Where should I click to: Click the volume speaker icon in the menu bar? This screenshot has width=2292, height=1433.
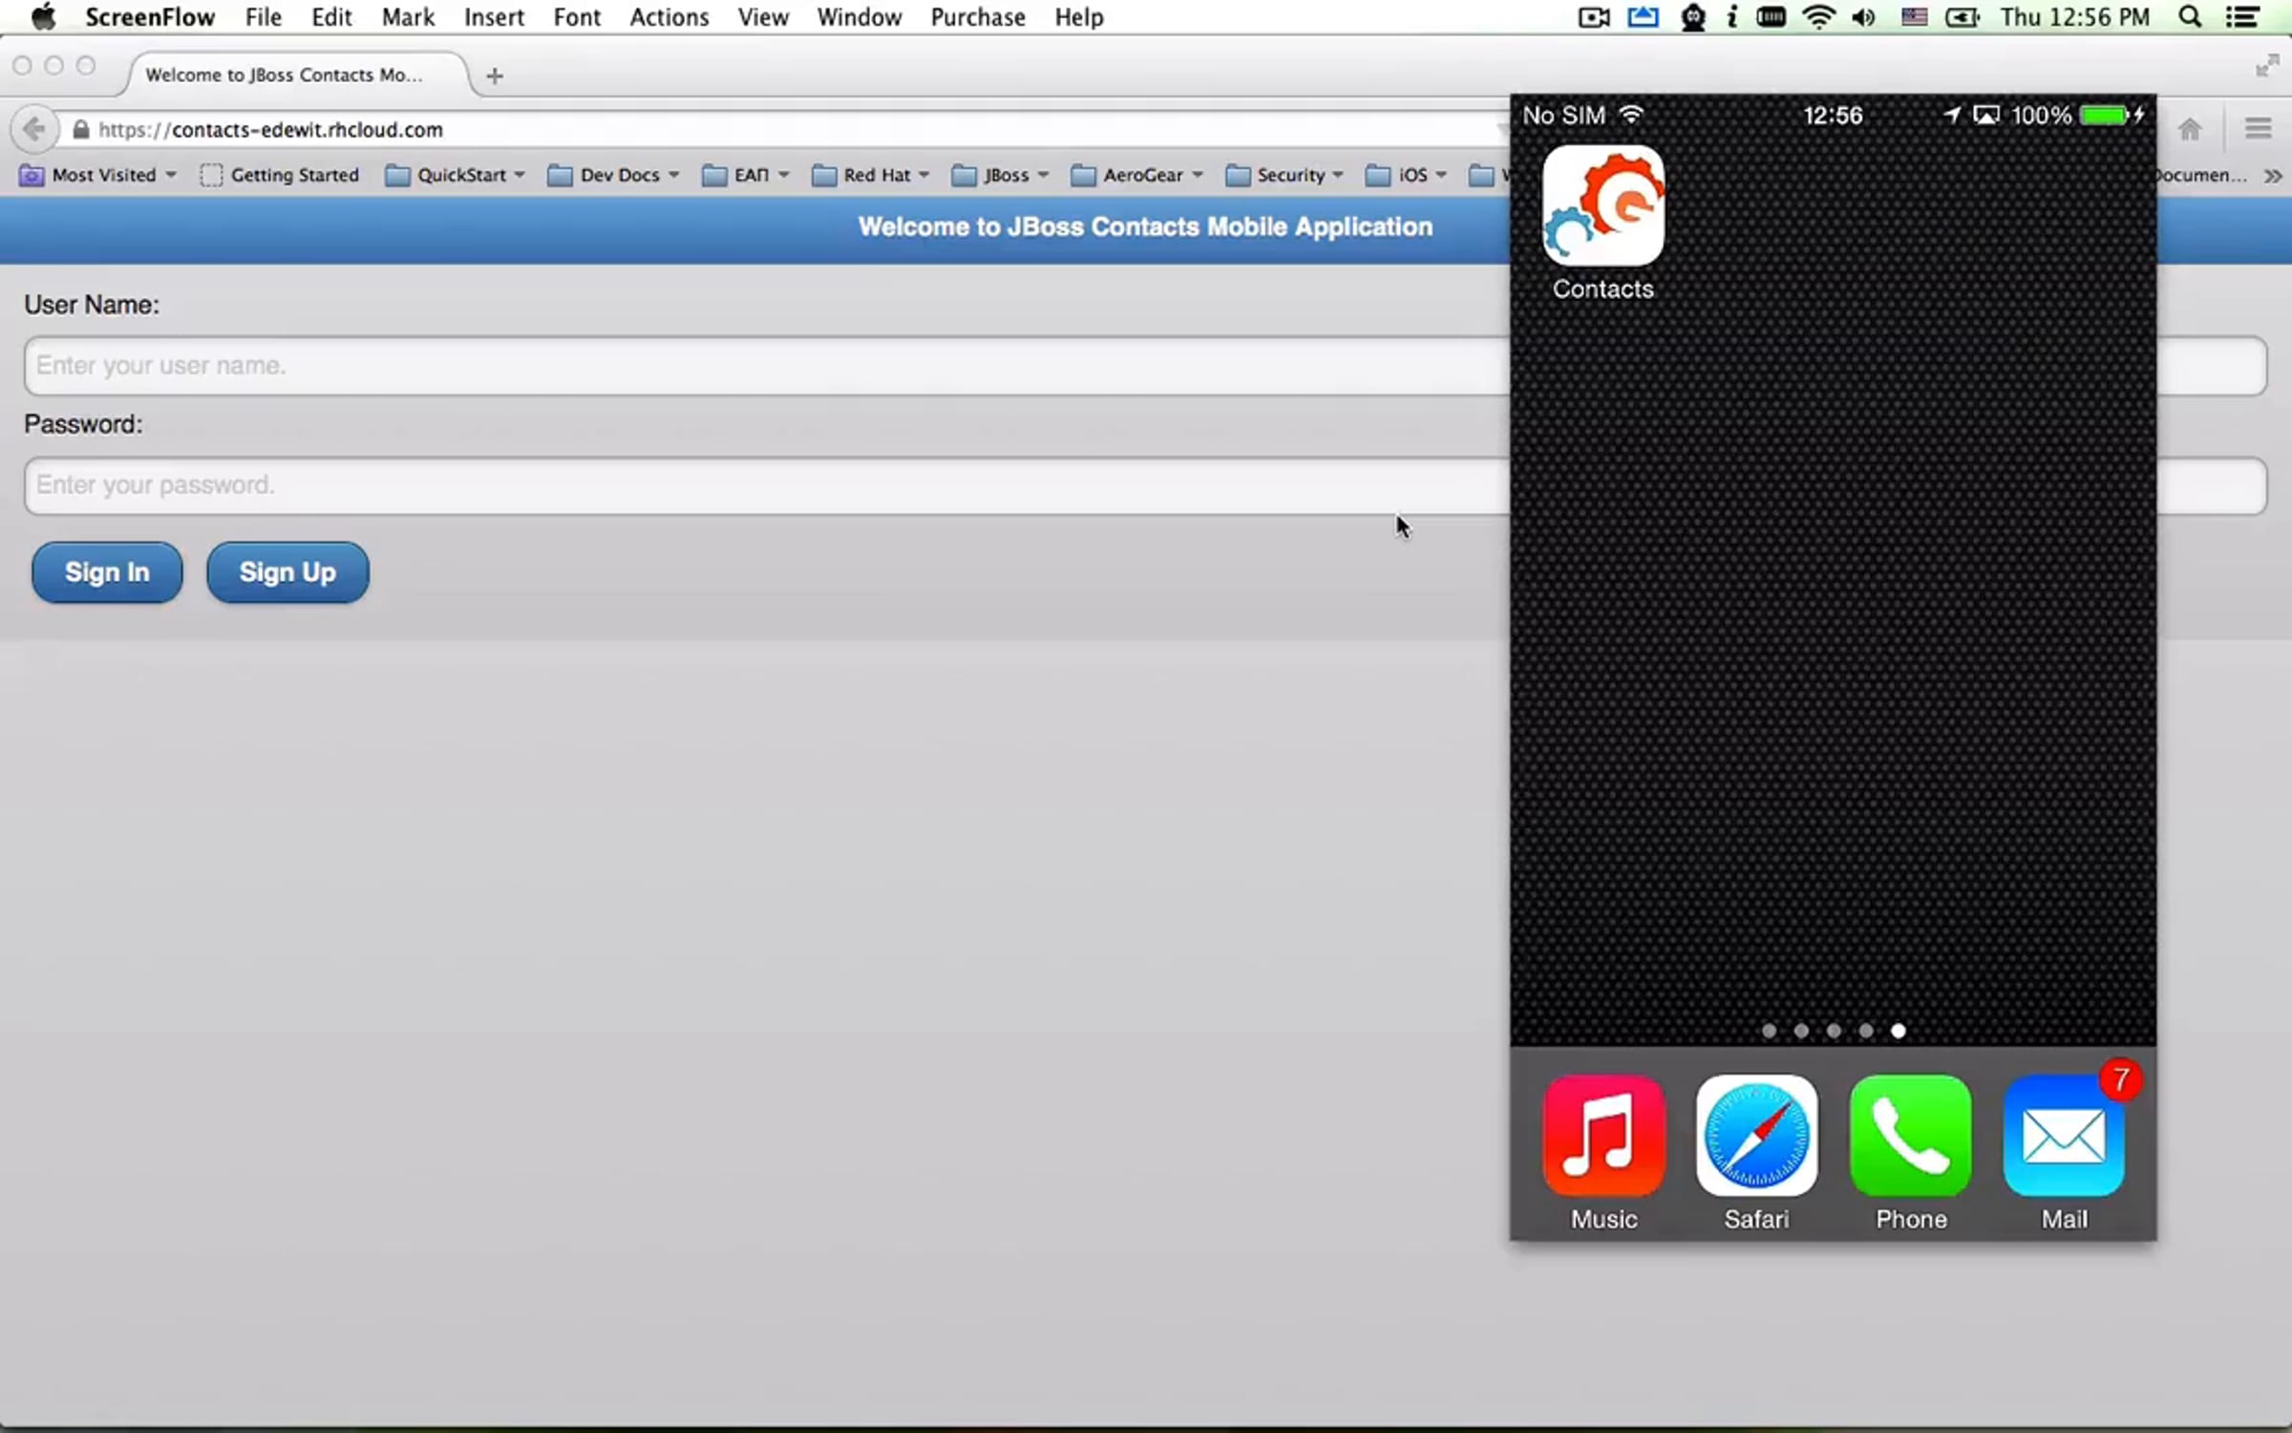pos(1863,17)
